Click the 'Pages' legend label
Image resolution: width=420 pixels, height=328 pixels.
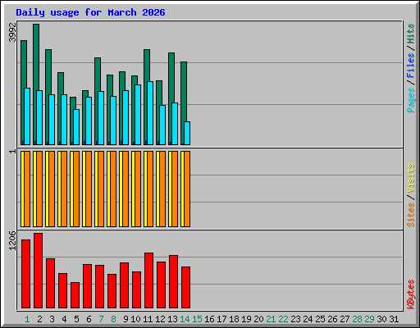pos(410,100)
